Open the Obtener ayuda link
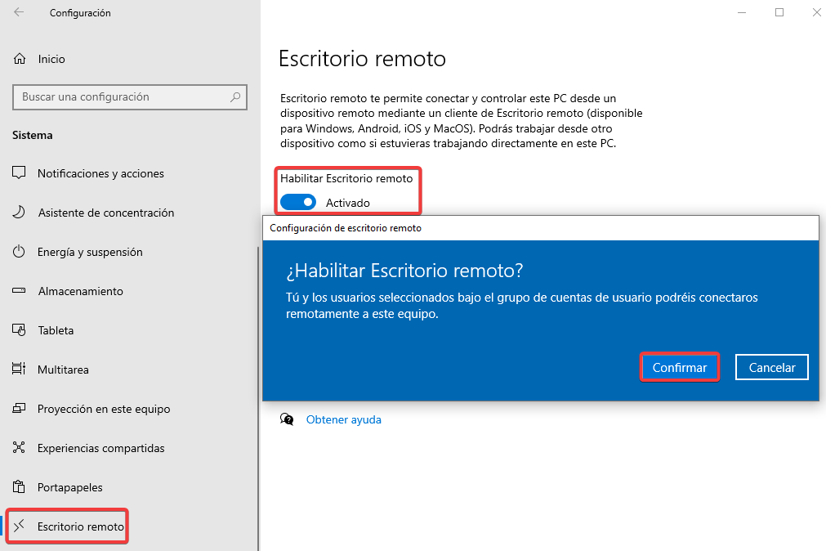The image size is (826, 551). [343, 419]
